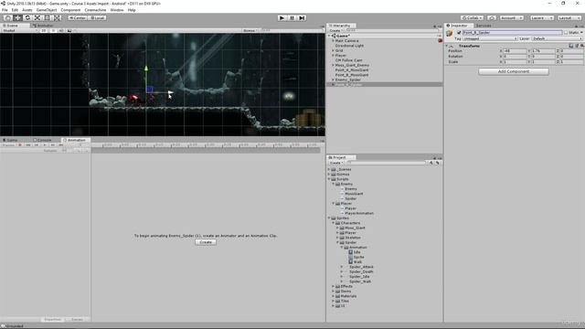Open the Transform component gear menu
The height and width of the screenshot is (329, 585).
click(582, 46)
